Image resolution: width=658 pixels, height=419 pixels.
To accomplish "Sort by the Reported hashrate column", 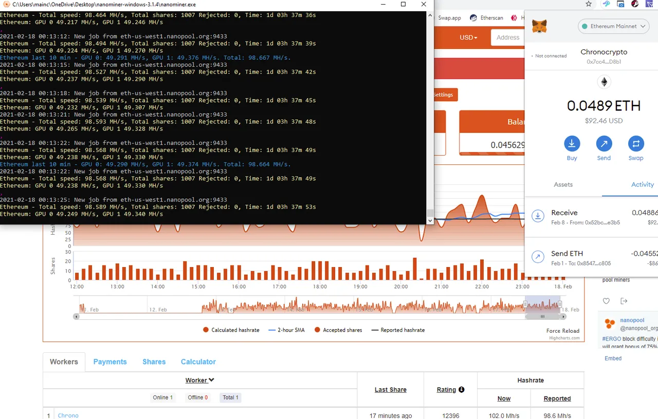I will click(557, 398).
